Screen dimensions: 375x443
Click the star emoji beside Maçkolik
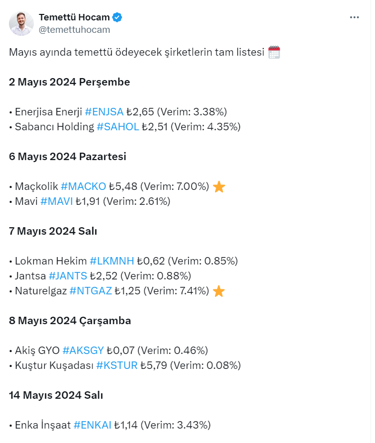[x=219, y=187]
